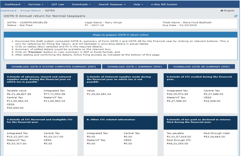
Task: Open tile 4 Details of advances and supplies
Action: click(41, 80)
